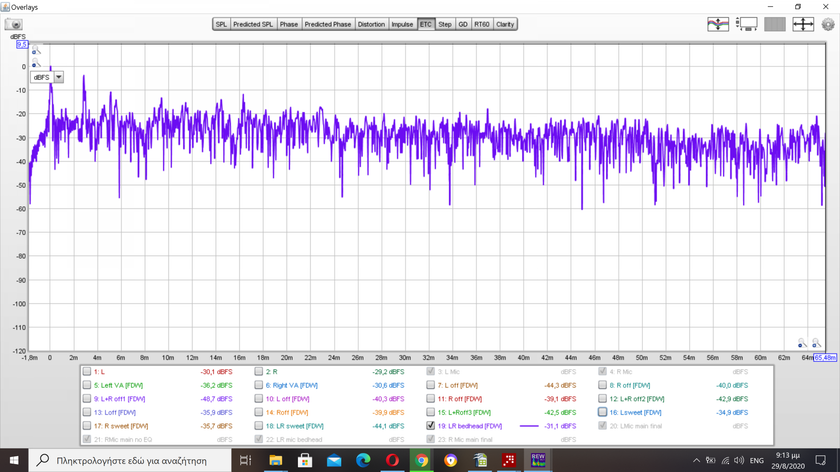840x472 pixels.
Task: Change ENG input language in tray
Action: (756, 460)
